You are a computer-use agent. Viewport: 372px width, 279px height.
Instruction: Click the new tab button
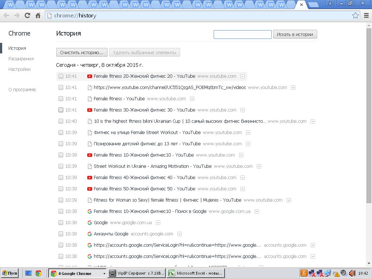(x=313, y=5)
